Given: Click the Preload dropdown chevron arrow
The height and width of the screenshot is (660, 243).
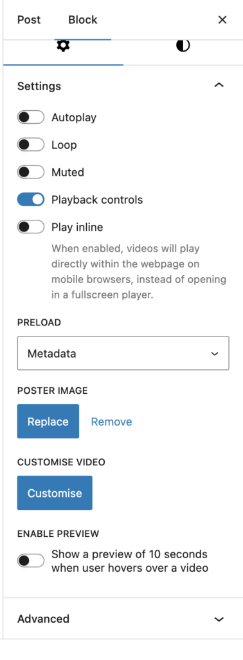Looking at the screenshot, I should point(215,354).
